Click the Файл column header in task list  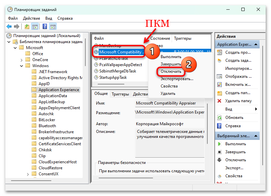coord(99,38)
